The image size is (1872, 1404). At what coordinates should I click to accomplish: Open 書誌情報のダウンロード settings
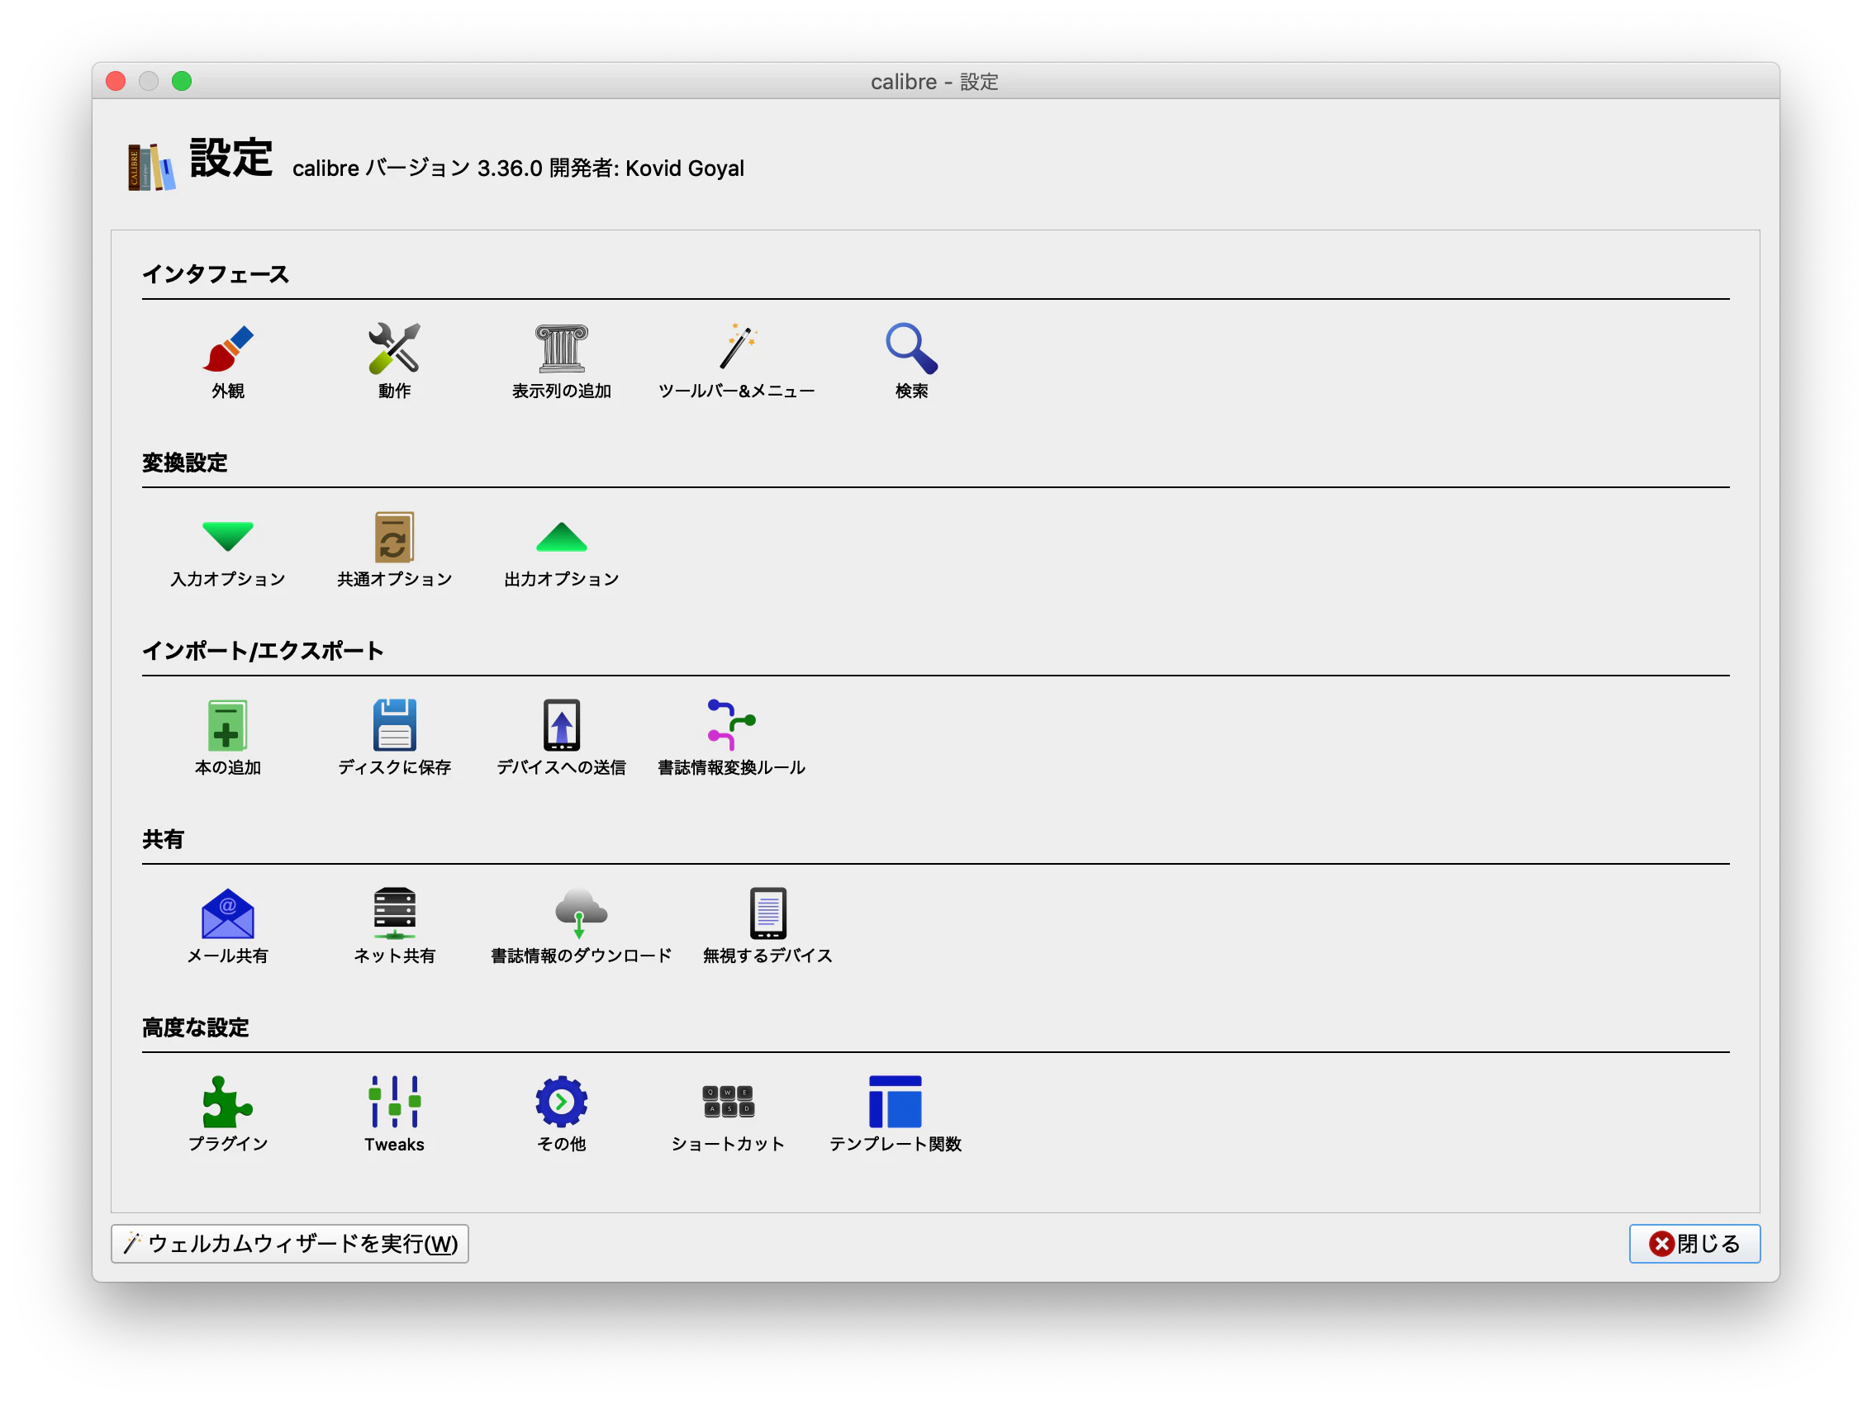coord(581,927)
